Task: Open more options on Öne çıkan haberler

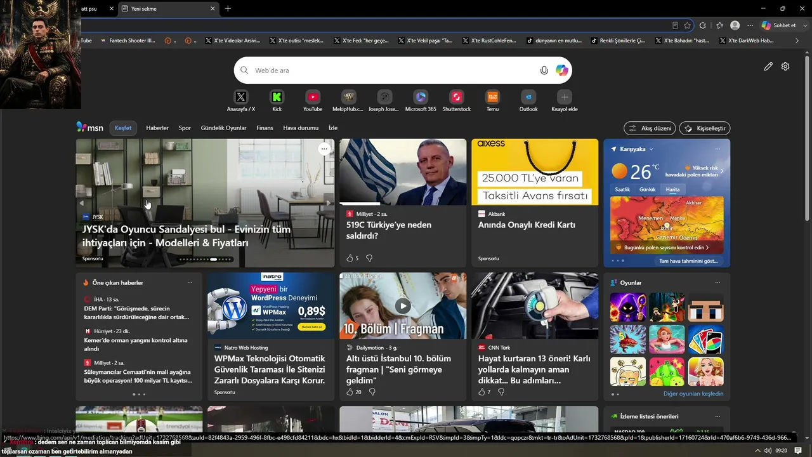Action: click(190, 282)
